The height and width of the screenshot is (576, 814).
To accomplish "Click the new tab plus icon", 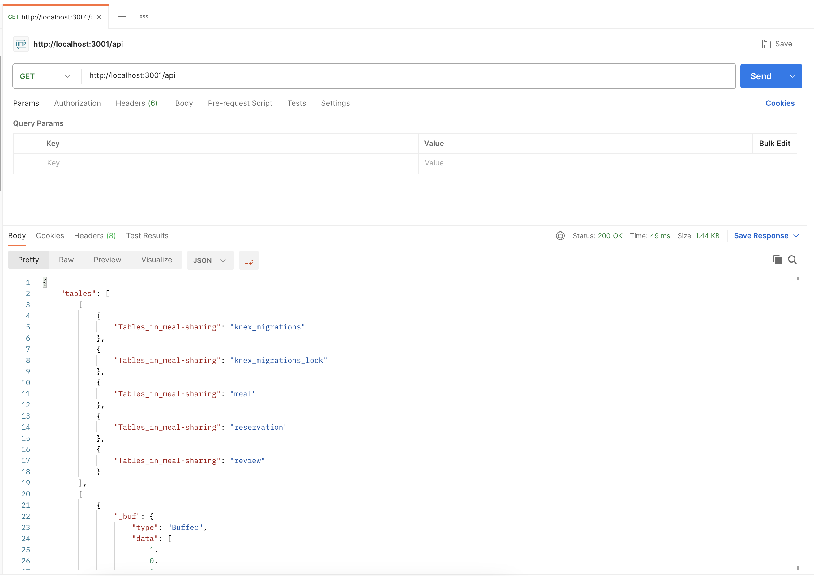I will [122, 17].
